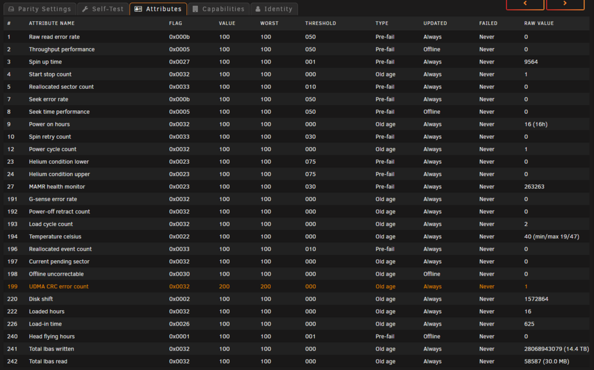Select the Attributes tab

(159, 9)
